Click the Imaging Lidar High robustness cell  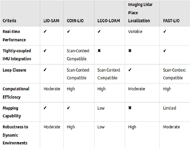132,127
